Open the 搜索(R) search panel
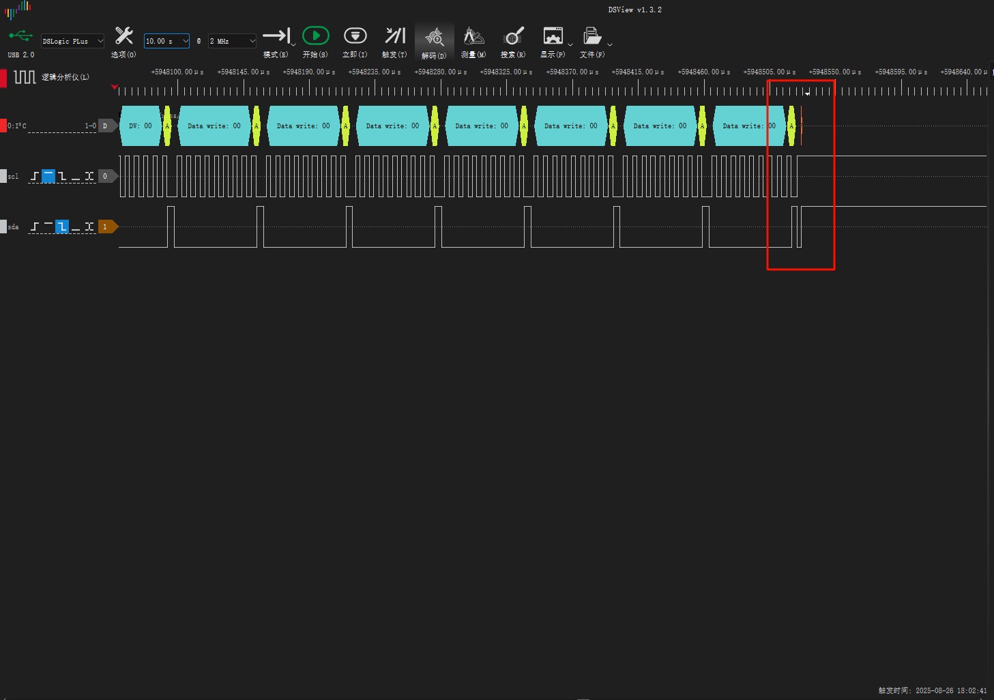 [513, 36]
